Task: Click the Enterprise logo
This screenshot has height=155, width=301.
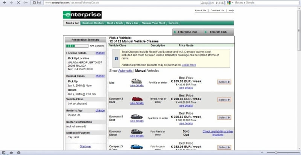Action: pos(82,15)
